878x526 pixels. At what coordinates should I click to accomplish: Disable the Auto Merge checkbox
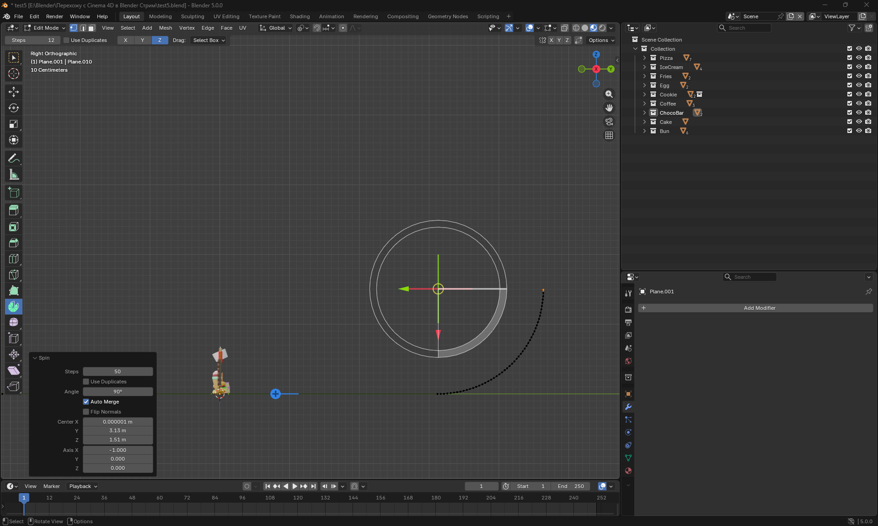coord(86,402)
